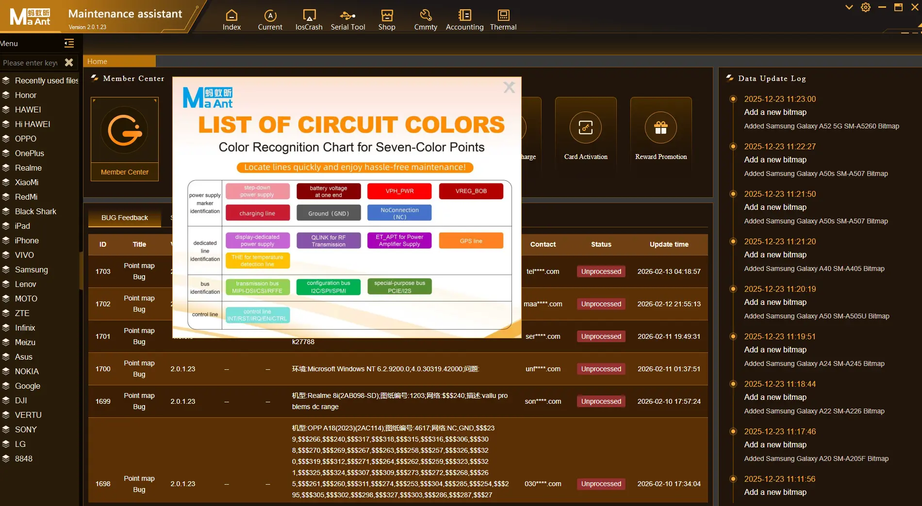The height and width of the screenshot is (506, 922).
Task: Open the Index toolbar icon
Action: (x=231, y=20)
